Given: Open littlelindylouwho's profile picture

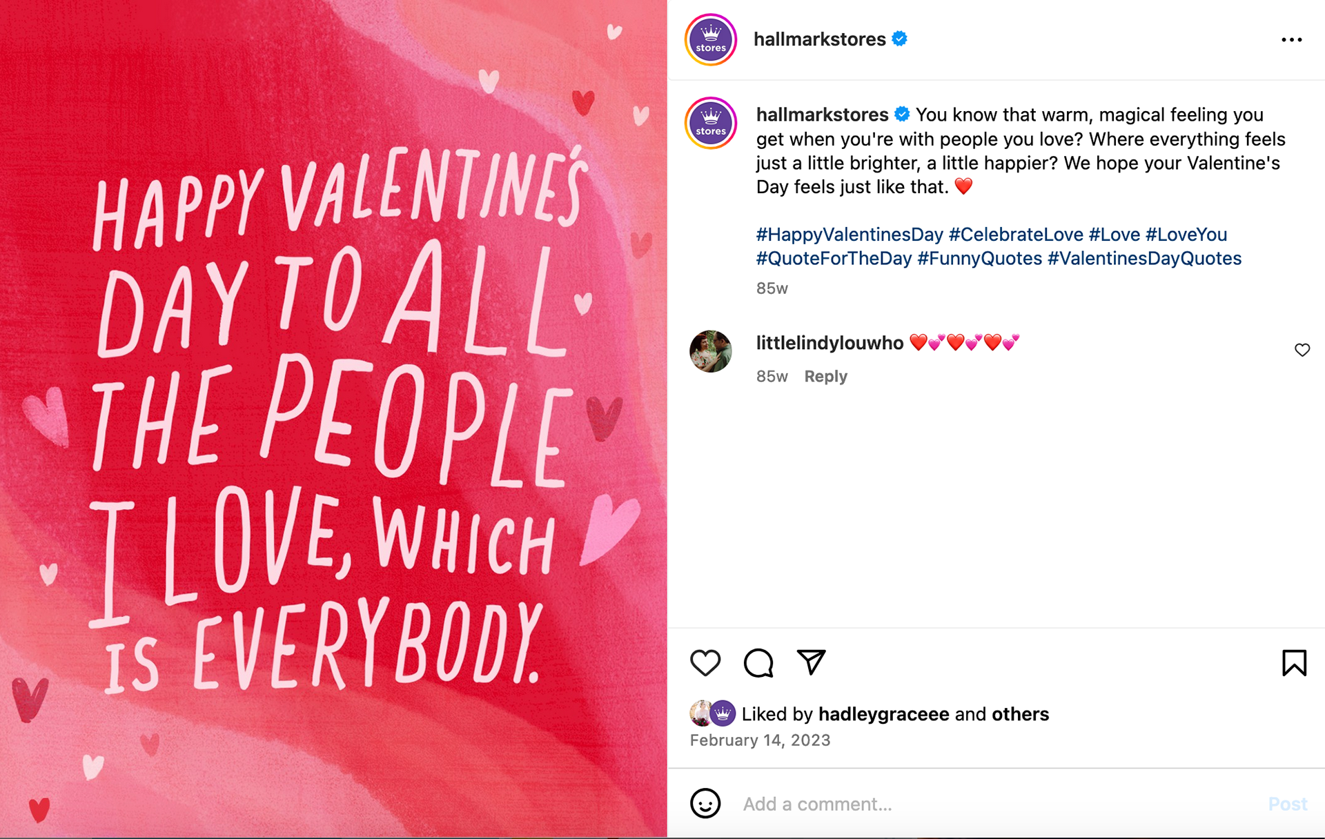Looking at the screenshot, I should tap(711, 351).
